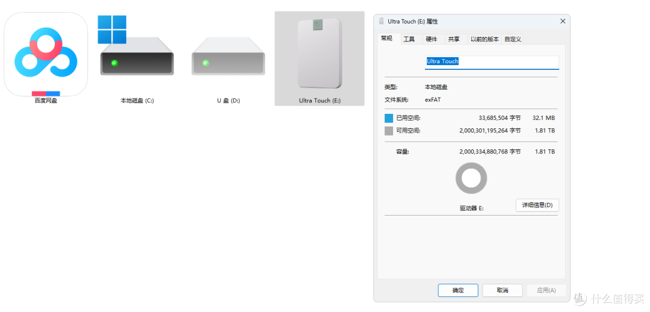Click the 百度网盘 label text
Screen dimensions: 650x312
46,101
